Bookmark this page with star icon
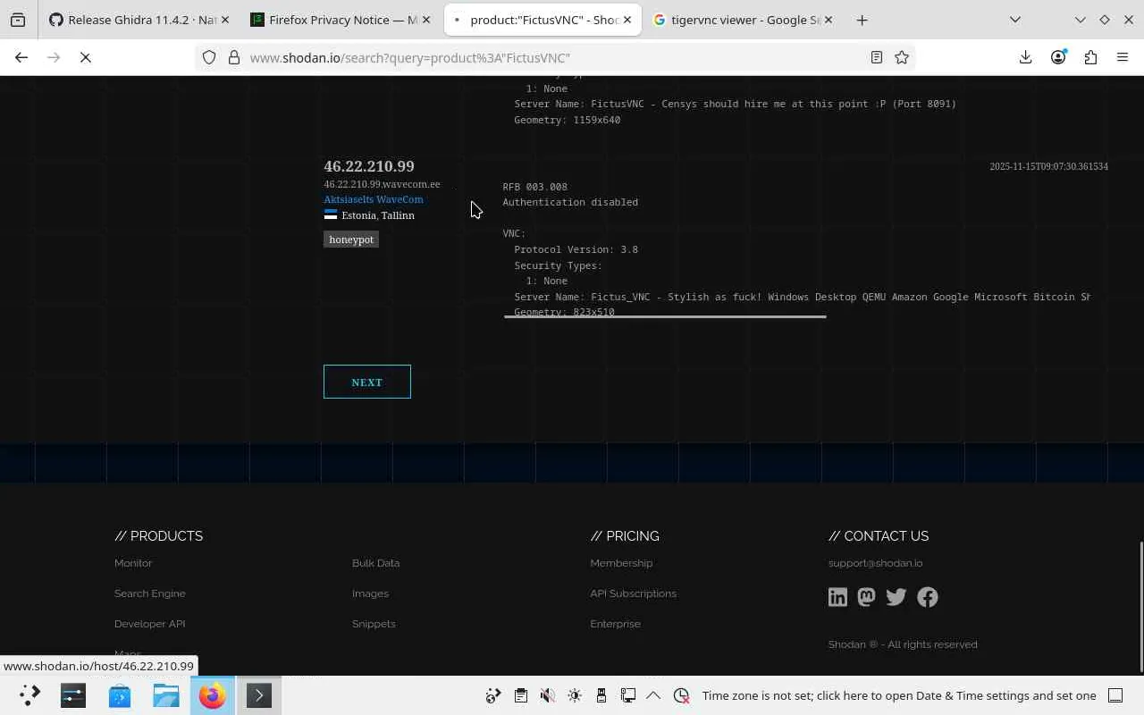Image resolution: width=1144 pixels, height=715 pixels. (902, 57)
